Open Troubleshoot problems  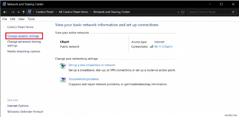pos(84,79)
